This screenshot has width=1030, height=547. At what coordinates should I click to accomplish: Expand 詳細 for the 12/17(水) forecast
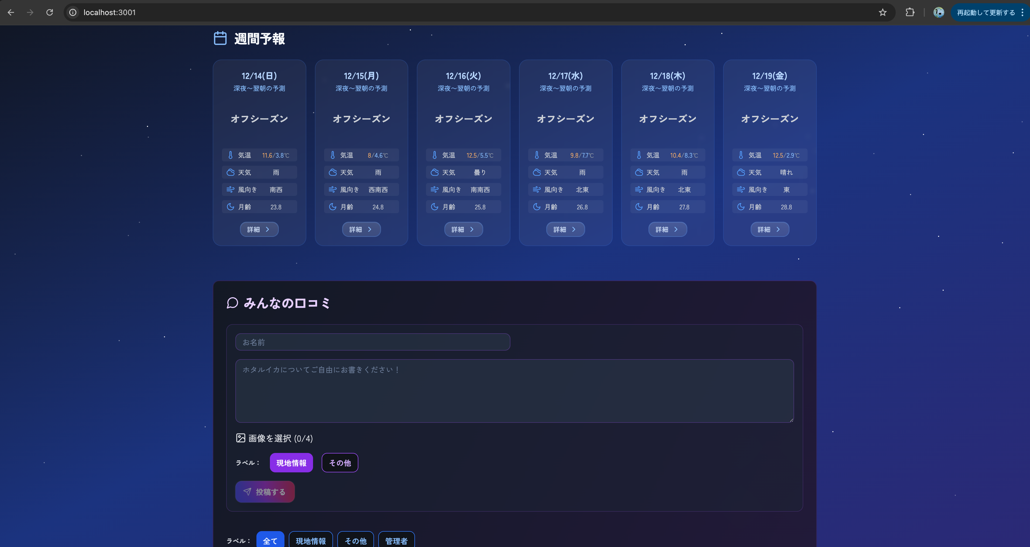[x=565, y=229]
